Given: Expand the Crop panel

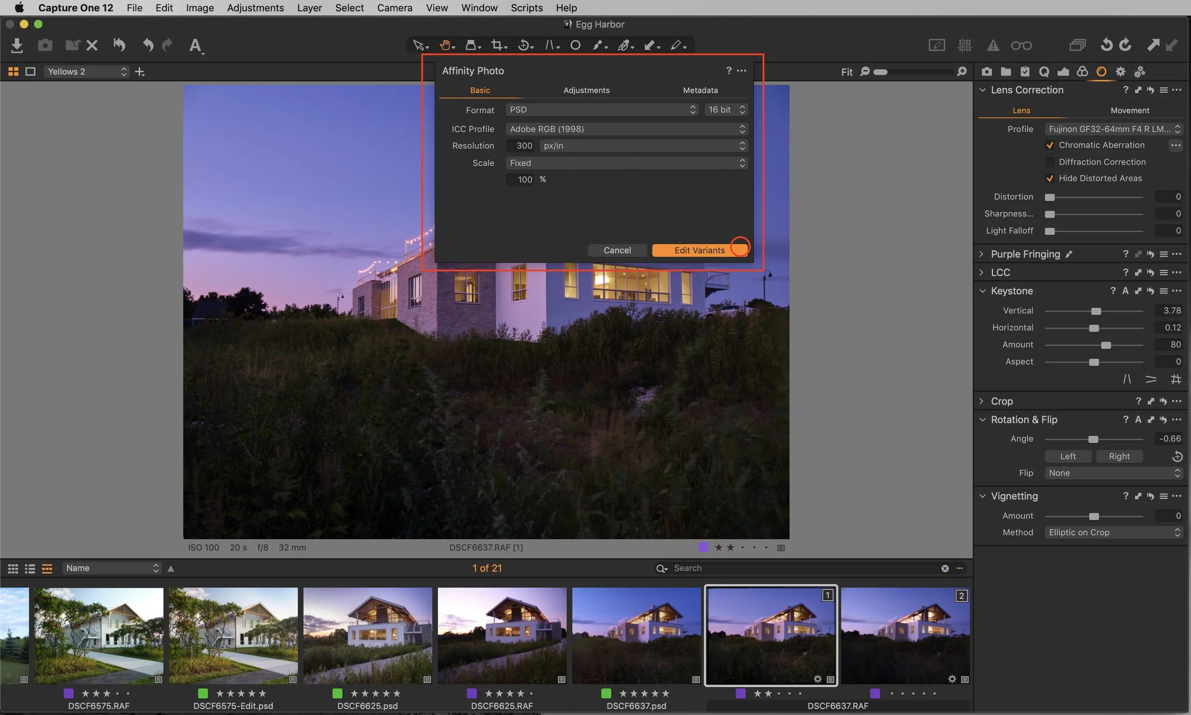Looking at the screenshot, I should (x=981, y=401).
